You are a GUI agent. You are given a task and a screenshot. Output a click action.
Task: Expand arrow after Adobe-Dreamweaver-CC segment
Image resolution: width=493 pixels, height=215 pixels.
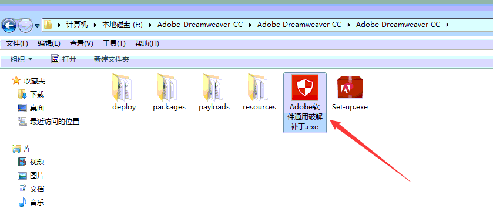250,25
